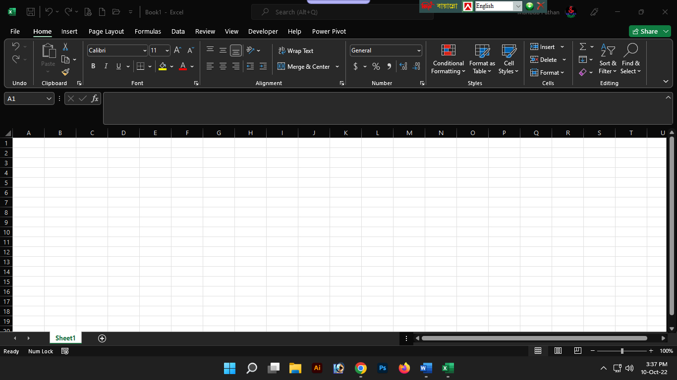Open the Insert ribbon tab
The width and height of the screenshot is (677, 380).
tap(69, 31)
